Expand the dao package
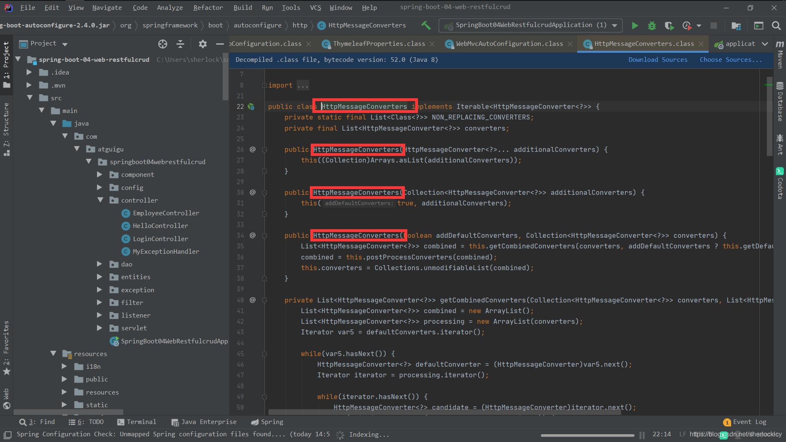The height and width of the screenshot is (442, 786). [99, 264]
